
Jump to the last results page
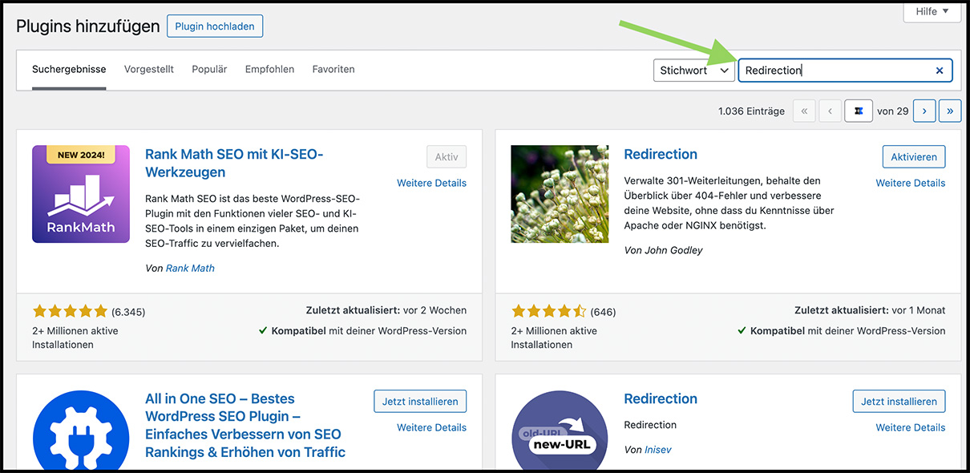(950, 111)
